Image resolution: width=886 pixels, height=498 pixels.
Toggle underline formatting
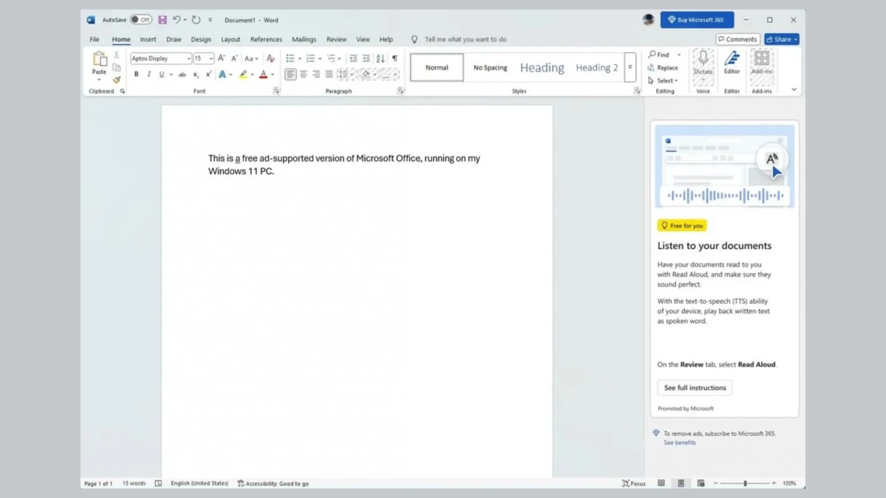coord(161,74)
